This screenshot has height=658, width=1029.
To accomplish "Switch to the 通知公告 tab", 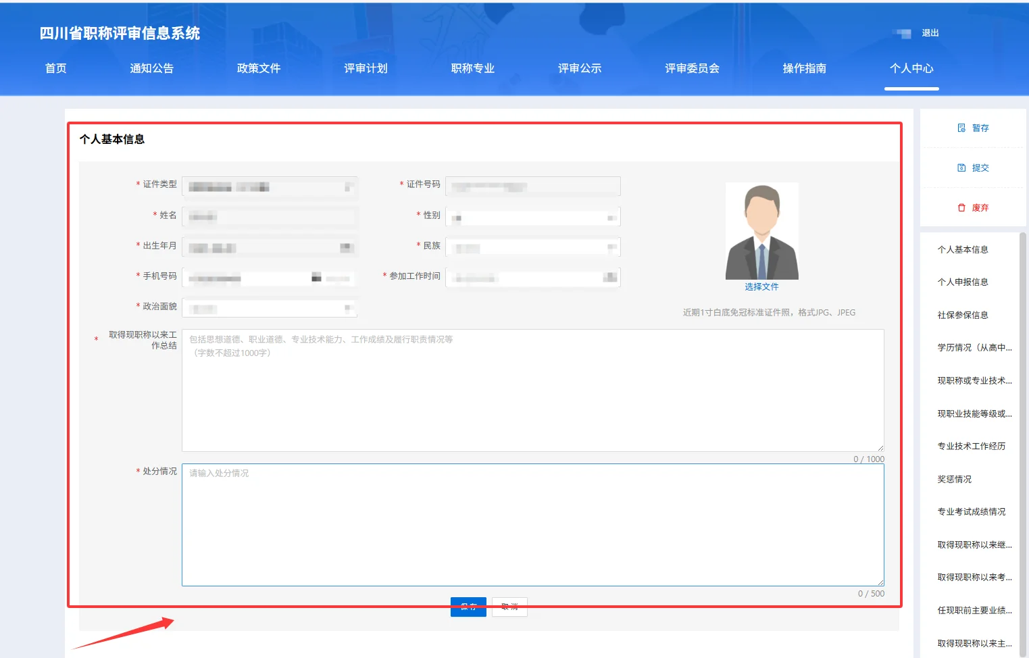I will (151, 68).
